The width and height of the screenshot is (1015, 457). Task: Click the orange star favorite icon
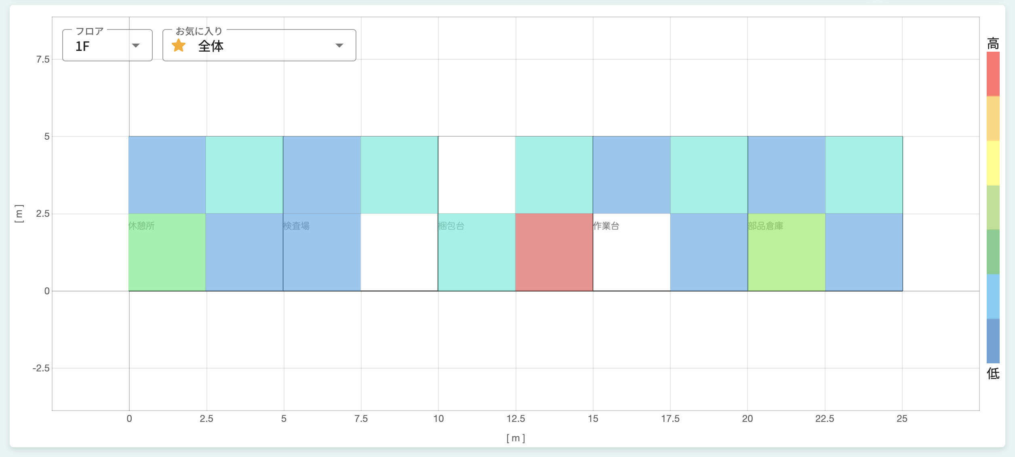pos(179,46)
